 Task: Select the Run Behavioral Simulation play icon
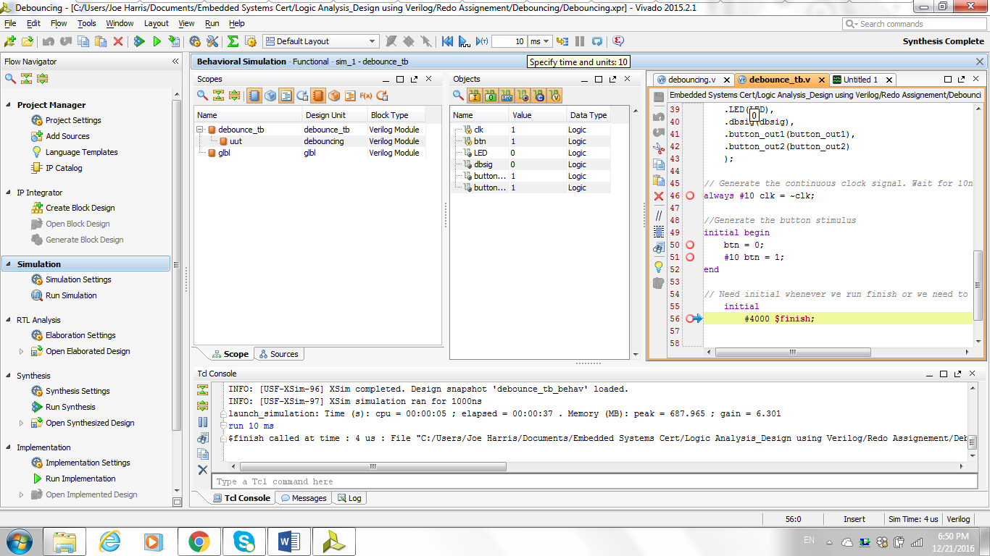pyautogui.click(x=156, y=41)
